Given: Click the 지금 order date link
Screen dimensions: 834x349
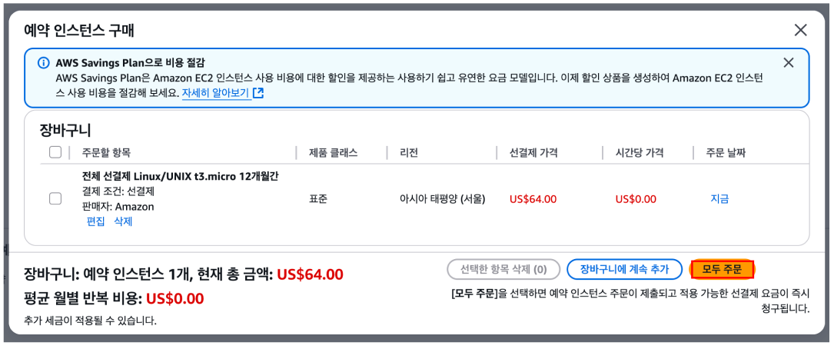Looking at the screenshot, I should [x=719, y=199].
